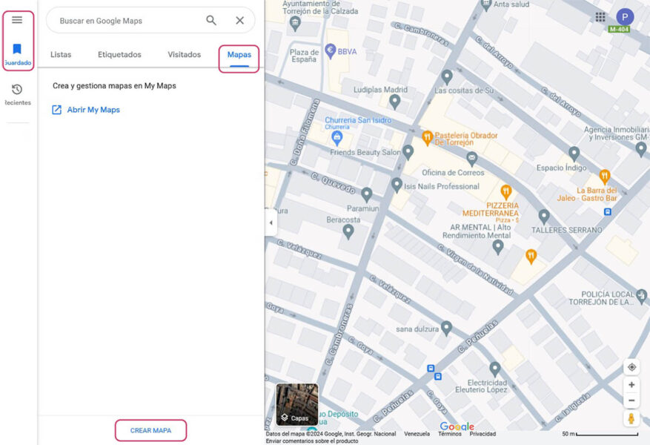Screen dimensions: 650x445
Task: Collapse the side panel with the chevron
Action: pyautogui.click(x=271, y=222)
